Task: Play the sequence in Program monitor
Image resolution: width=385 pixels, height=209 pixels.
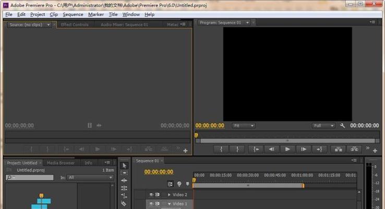Action: [287, 149]
